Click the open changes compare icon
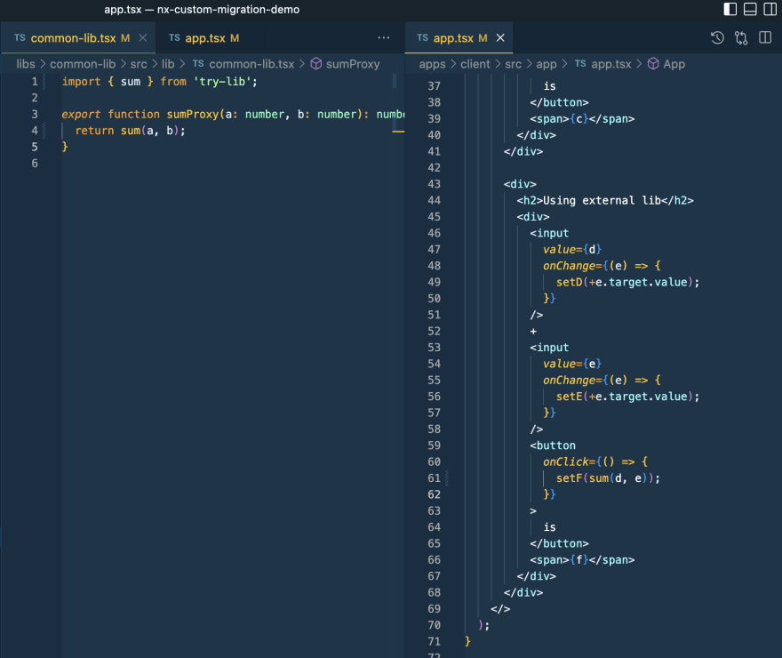Screen dimensions: 782x658 coord(741,38)
